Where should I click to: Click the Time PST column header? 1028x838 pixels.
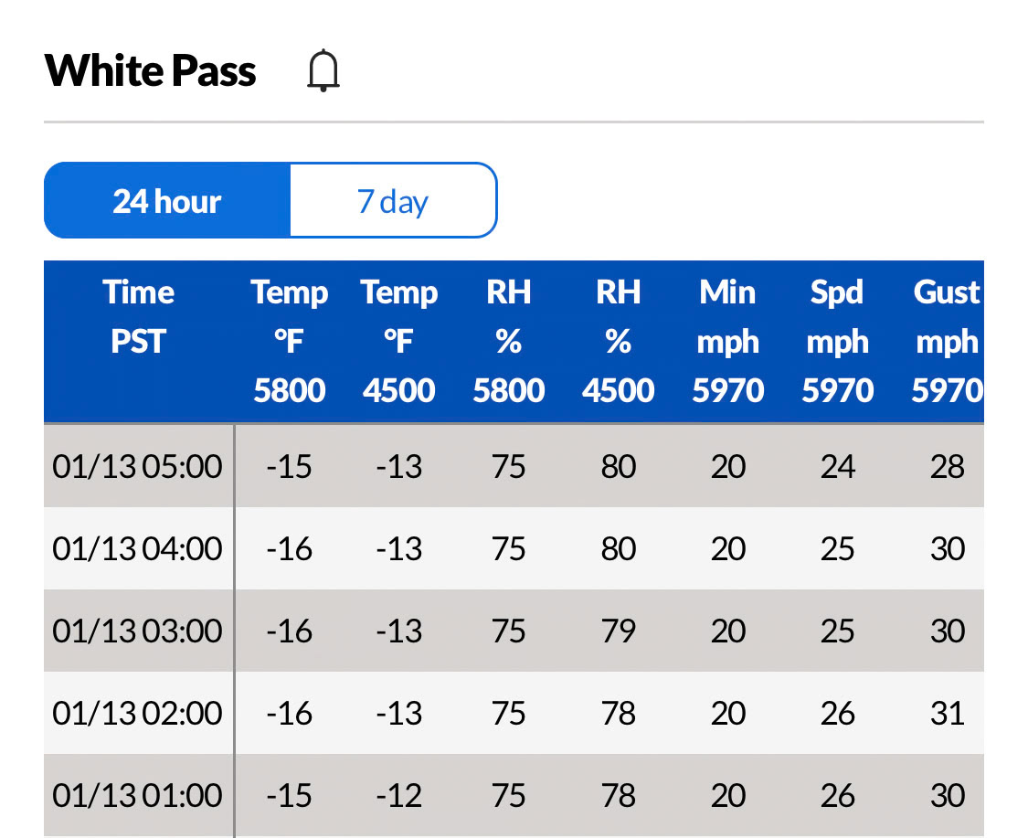(138, 317)
